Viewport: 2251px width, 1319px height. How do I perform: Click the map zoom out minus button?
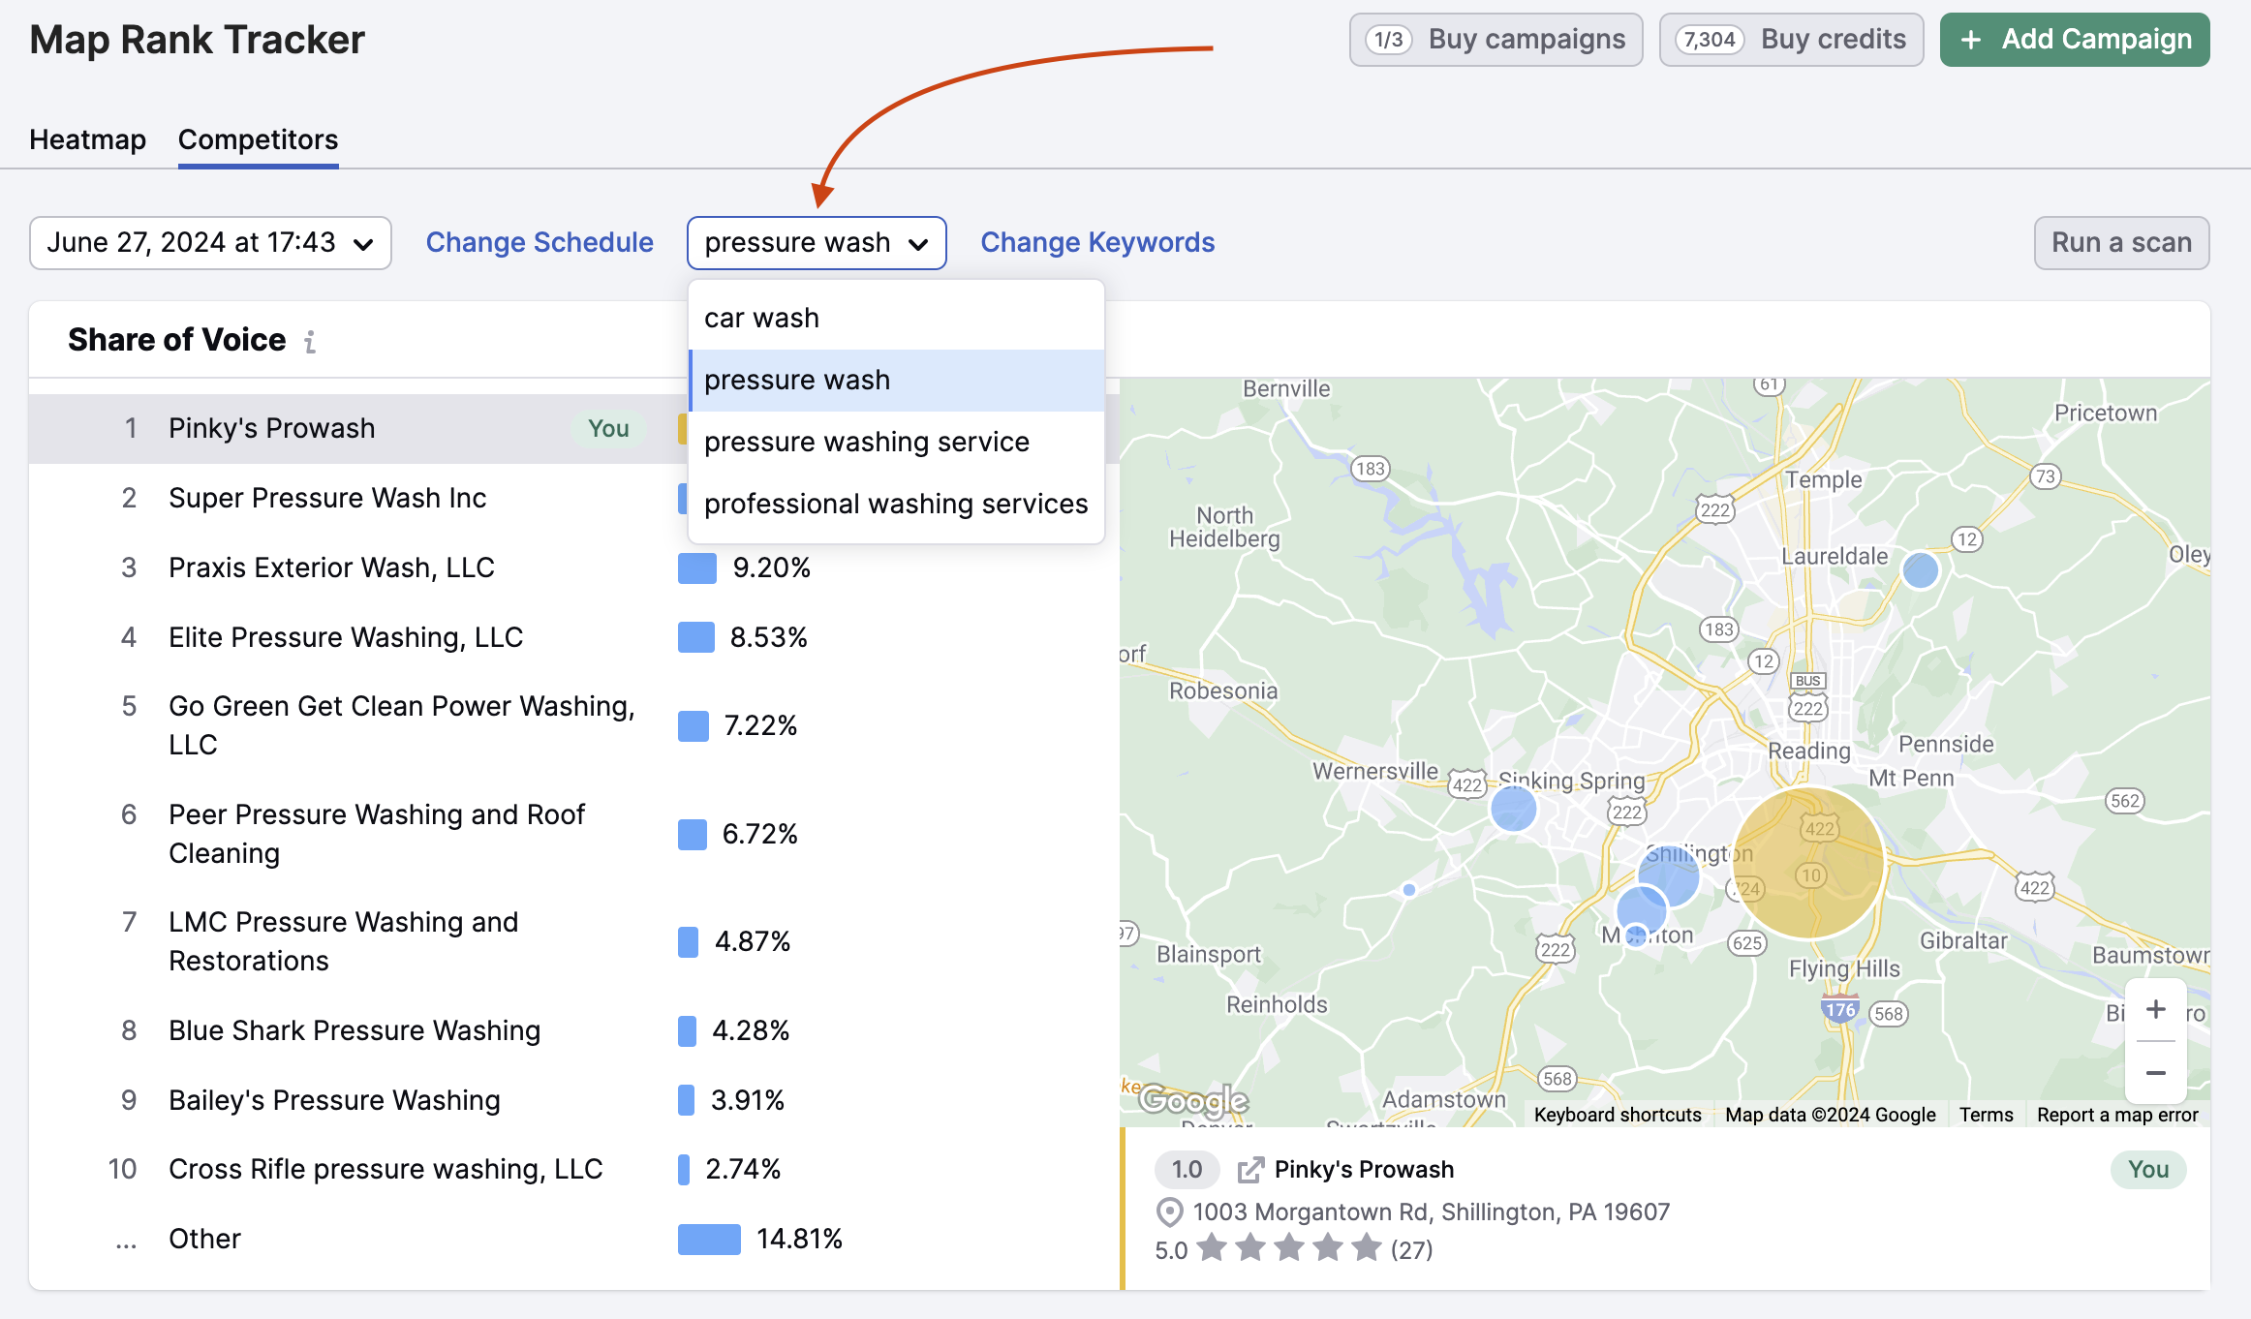click(2156, 1073)
